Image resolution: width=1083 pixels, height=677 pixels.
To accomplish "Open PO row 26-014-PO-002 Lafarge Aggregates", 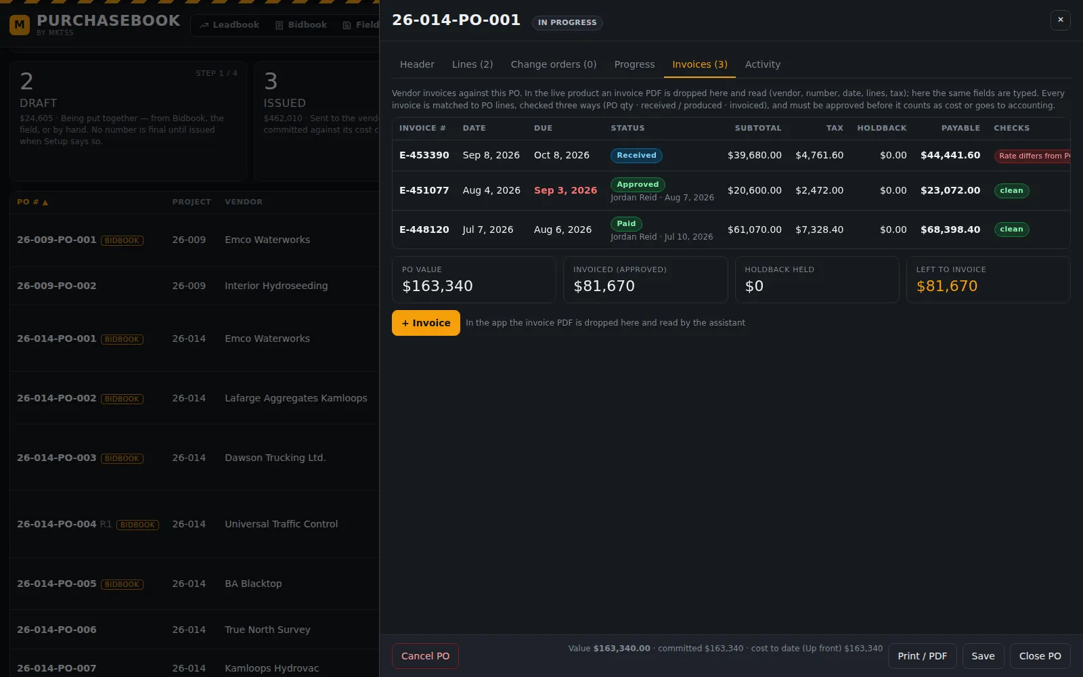I will point(194,398).
